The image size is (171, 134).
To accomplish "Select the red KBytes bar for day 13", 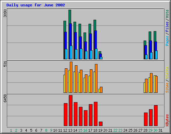I will click(70, 111).
